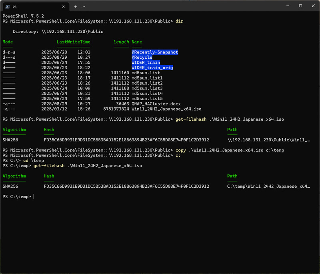Close the terminal window

pos(312,6)
